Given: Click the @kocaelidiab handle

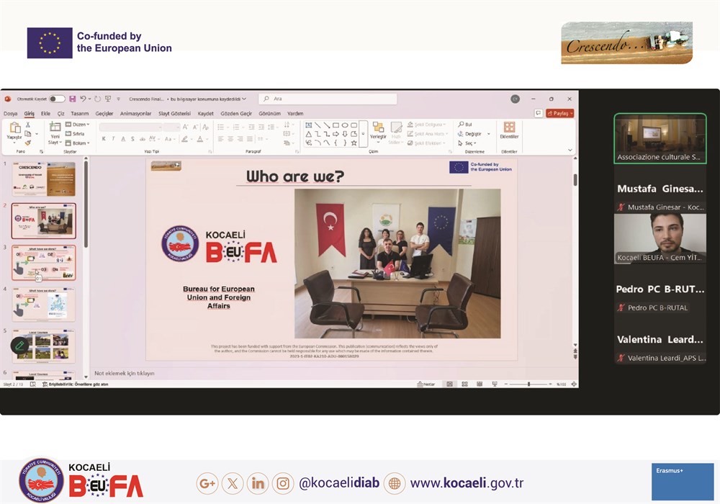Looking at the screenshot, I should point(339,483).
